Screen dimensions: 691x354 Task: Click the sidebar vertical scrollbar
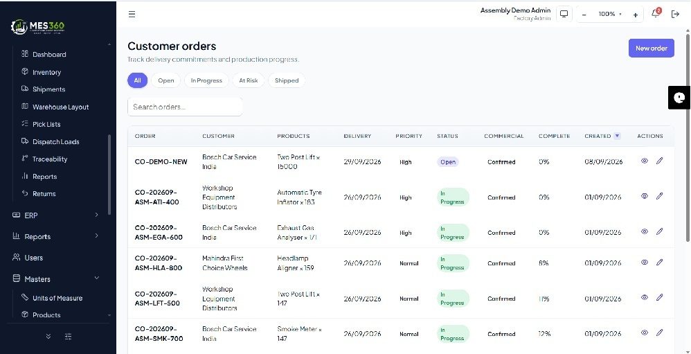coord(109,175)
